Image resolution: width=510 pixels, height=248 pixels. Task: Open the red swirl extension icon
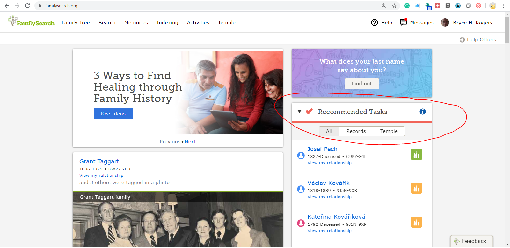pos(478,6)
